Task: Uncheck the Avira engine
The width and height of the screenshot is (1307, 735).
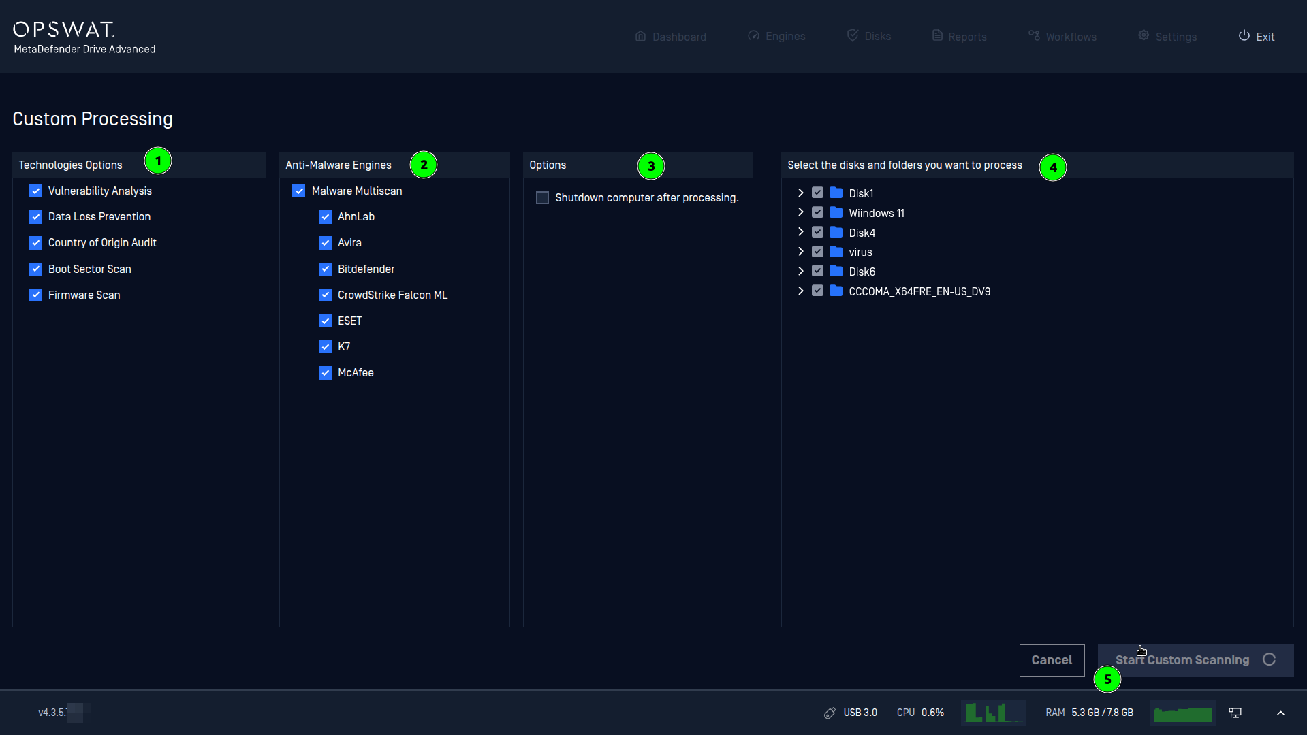Action: click(325, 243)
